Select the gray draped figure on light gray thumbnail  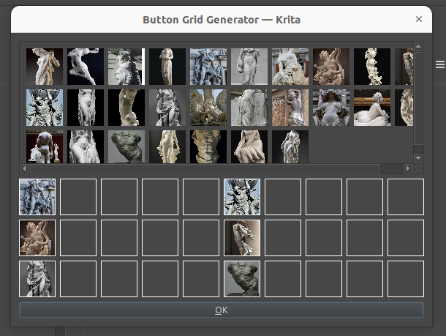[x=249, y=67]
